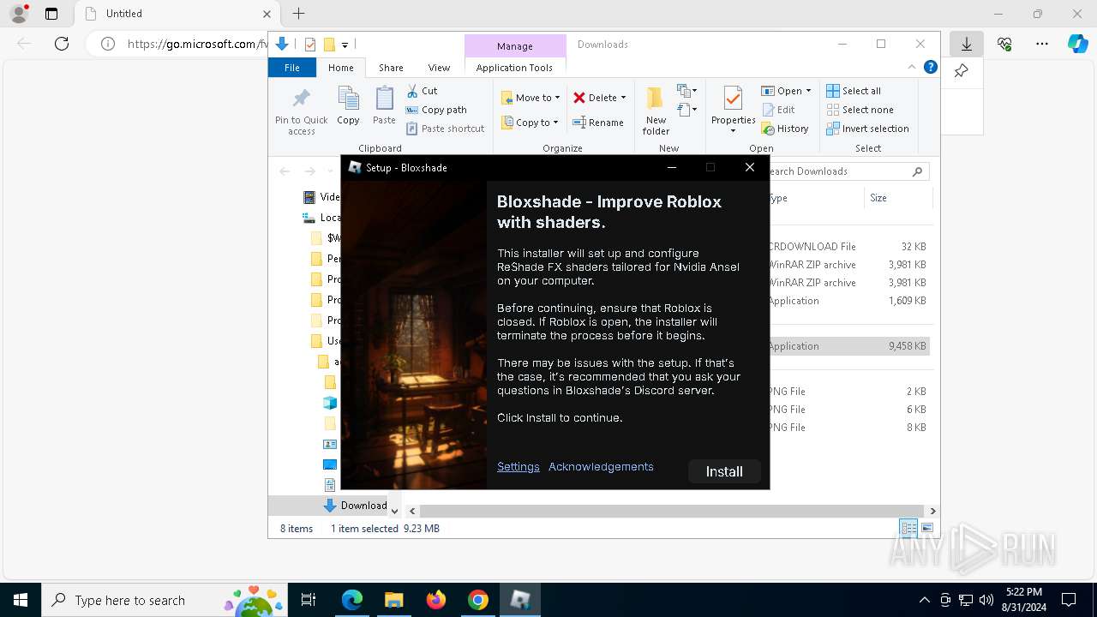
Task: Expand the Properties dropdown arrow
Action: click(x=733, y=131)
